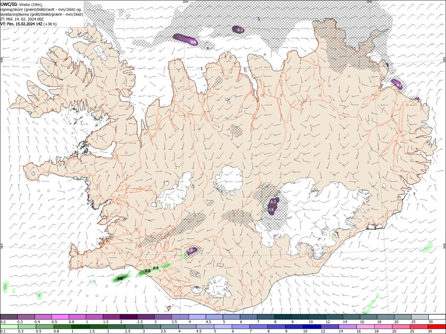The image size is (446, 334).
Task: Click upper scale swatch between 0.3 and 0.4
Action: (26, 317)
